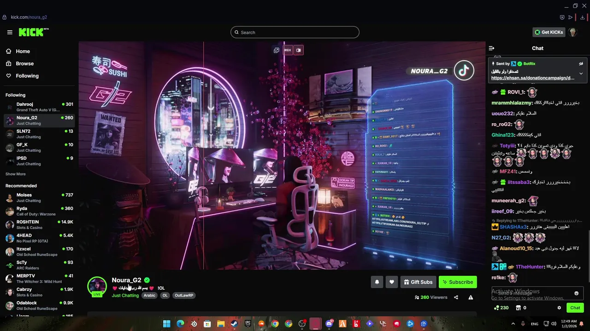Open Discord from the taskbar

[329, 324]
